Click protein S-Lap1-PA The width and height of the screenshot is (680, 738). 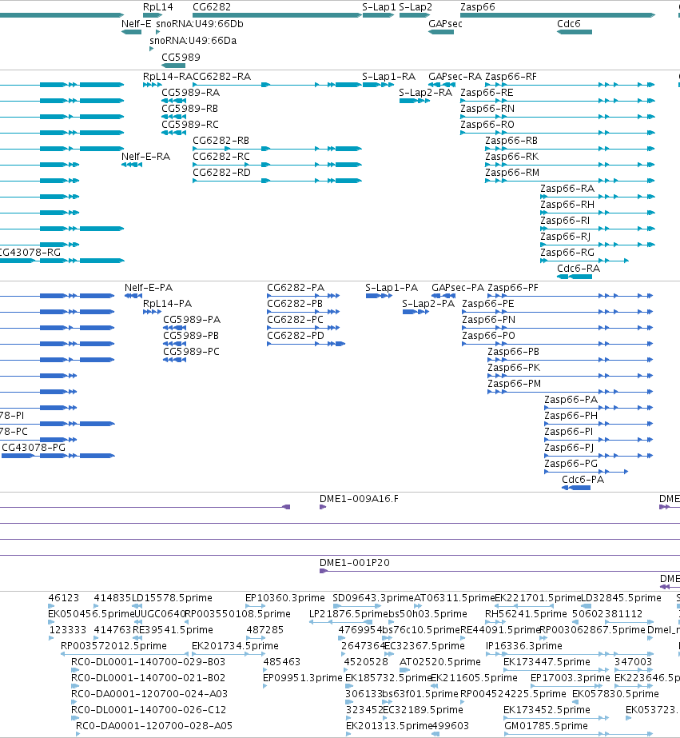tap(392, 288)
